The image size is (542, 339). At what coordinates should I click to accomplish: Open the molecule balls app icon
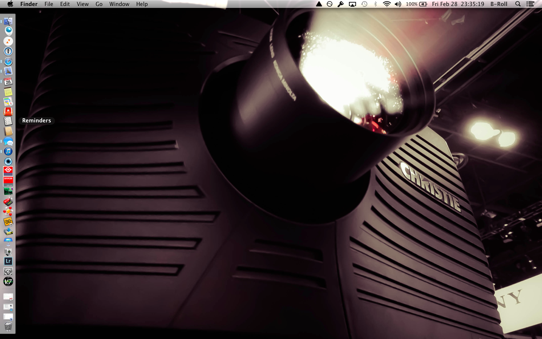(8, 211)
